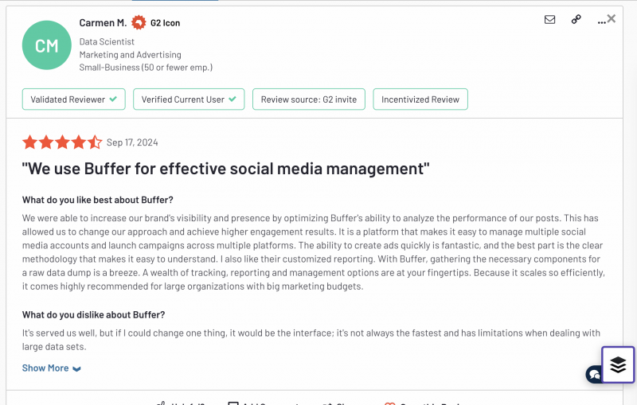Viewport: 637px width, 405px height.
Task: Select the Data Scientist job title text
Action: tap(107, 42)
